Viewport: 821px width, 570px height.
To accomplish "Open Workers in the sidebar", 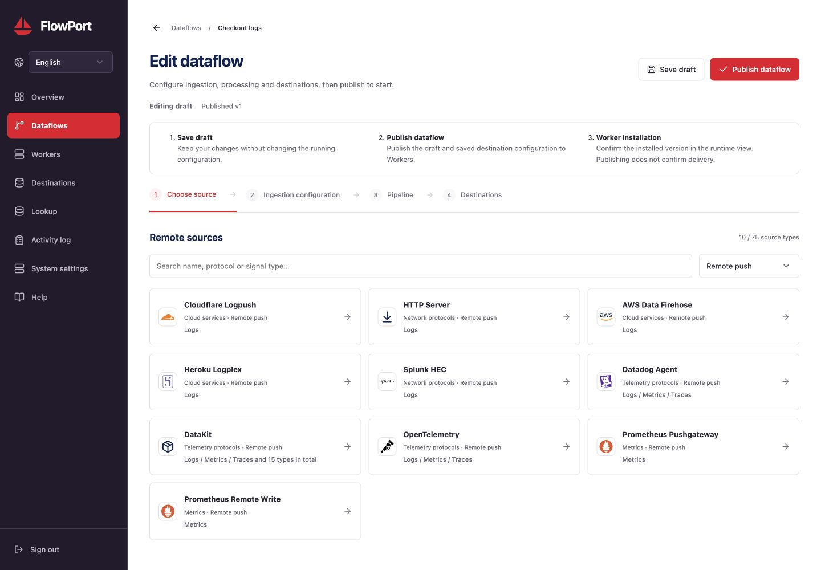I will point(63,154).
